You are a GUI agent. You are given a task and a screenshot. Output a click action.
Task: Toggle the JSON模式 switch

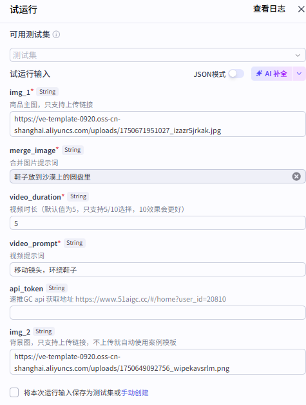point(236,74)
